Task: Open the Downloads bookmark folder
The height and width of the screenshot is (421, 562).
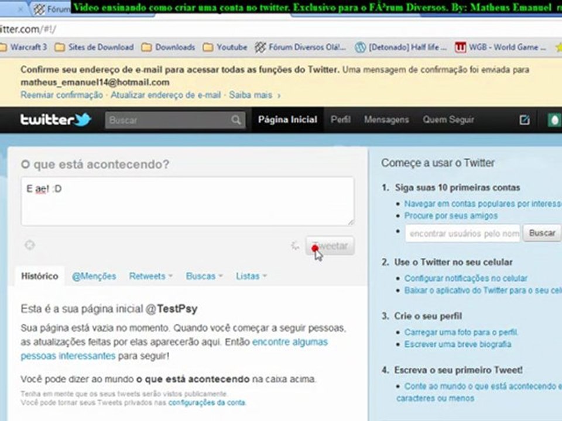Action: click(168, 47)
